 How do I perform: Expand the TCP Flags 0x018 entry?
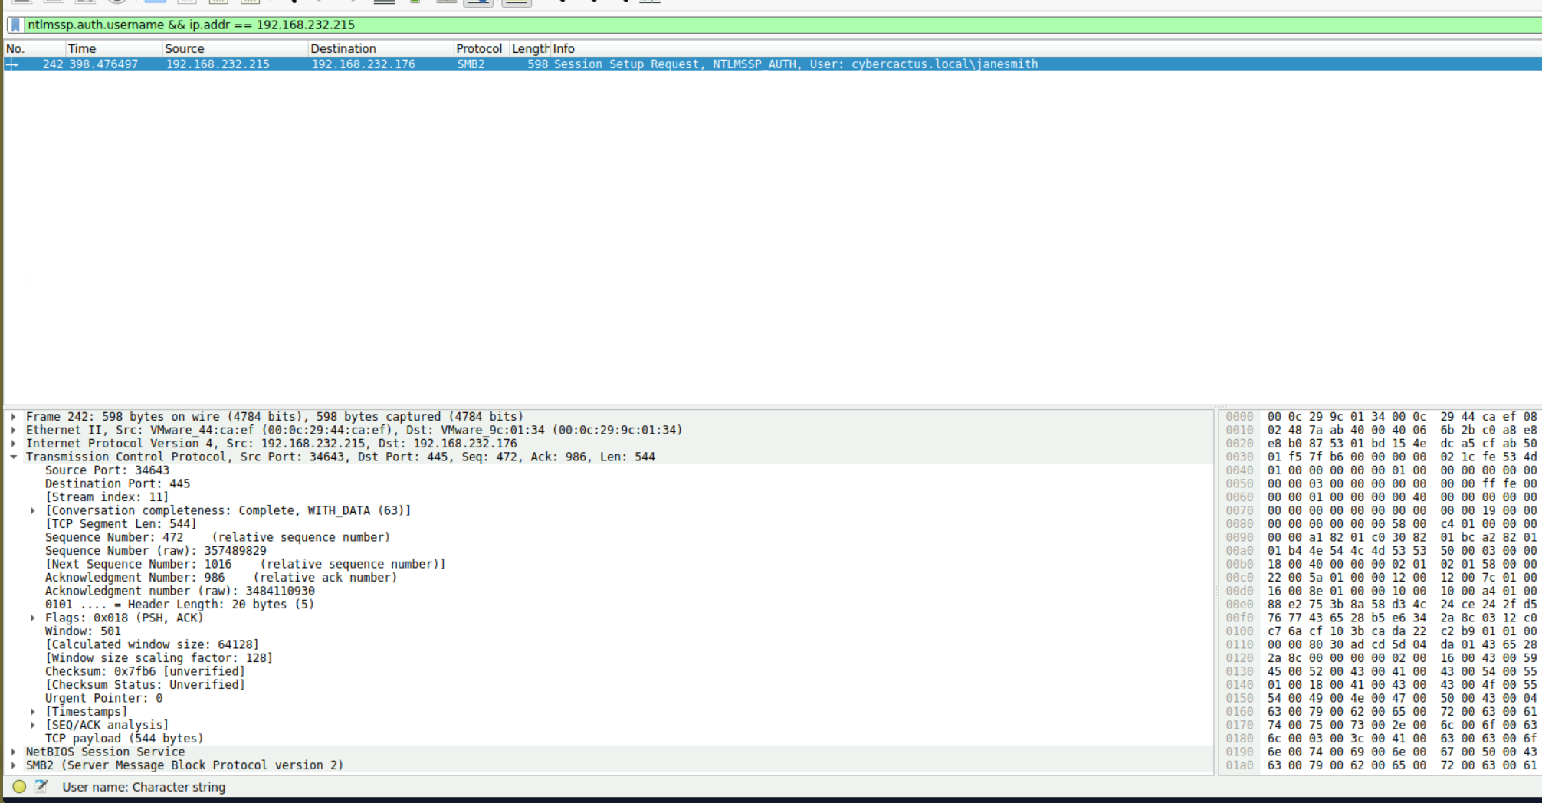tap(32, 618)
